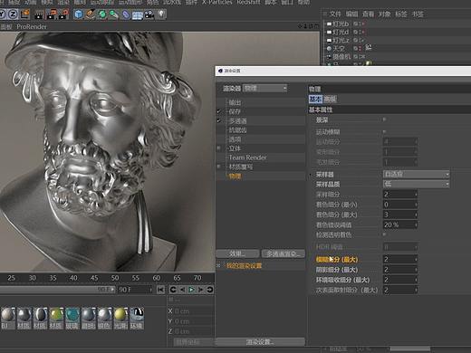Screen dimensions: 471x353
Task: Go to start of timeline
Action: (160, 290)
